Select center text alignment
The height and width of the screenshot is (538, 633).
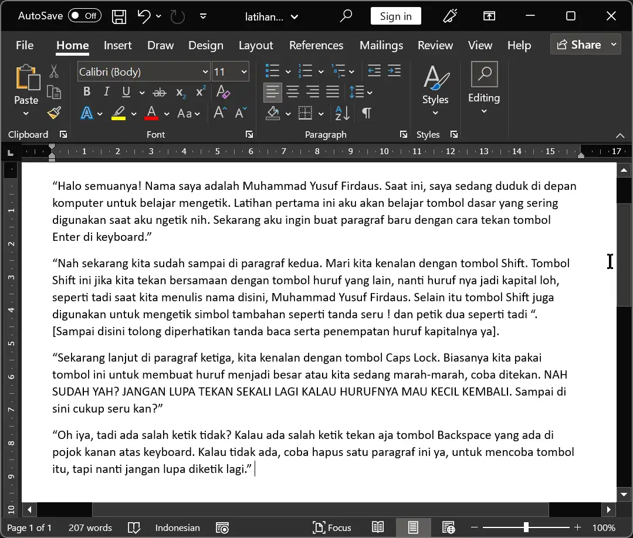(292, 91)
